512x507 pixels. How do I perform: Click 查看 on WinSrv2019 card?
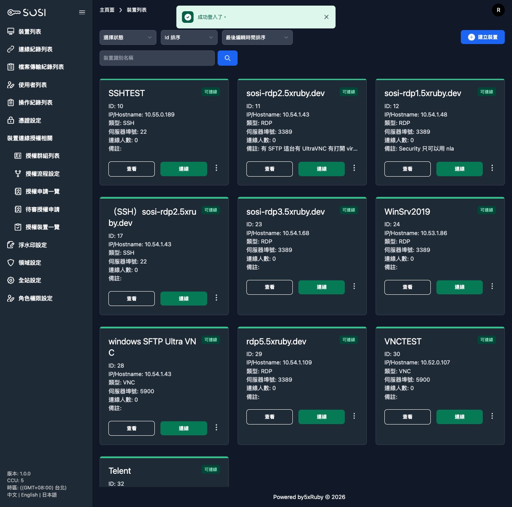point(408,287)
